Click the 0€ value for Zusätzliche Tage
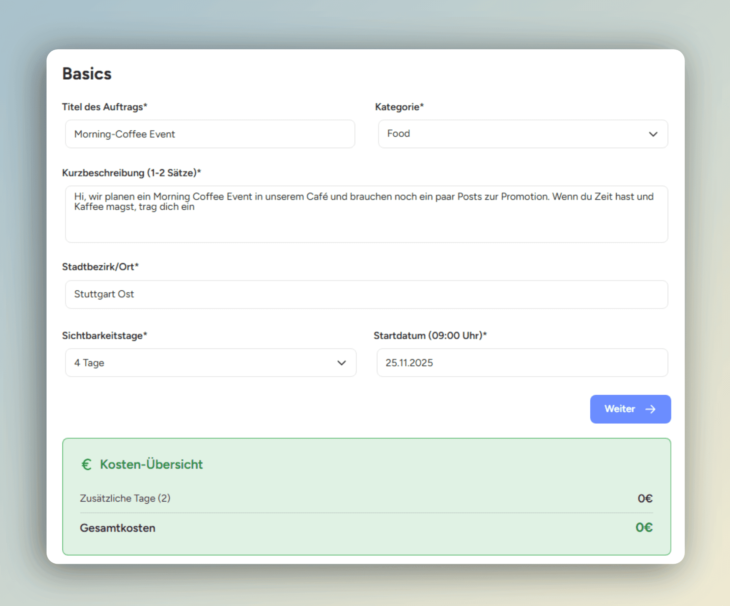 (645, 499)
